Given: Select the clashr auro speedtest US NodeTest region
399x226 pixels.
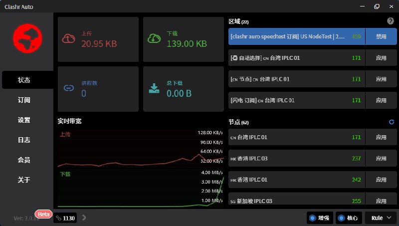Looking at the screenshot, I should (x=297, y=36).
